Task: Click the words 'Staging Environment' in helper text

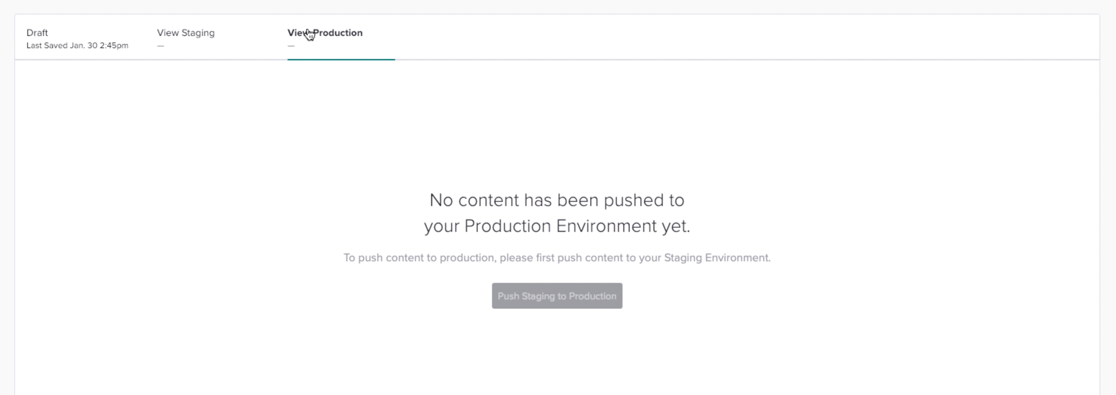Action: (x=717, y=258)
